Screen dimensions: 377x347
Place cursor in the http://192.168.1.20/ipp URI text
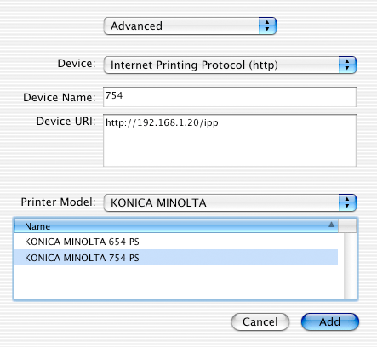[162, 122]
